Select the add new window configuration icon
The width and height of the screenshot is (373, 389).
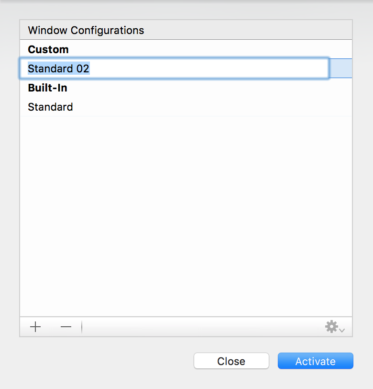(34, 327)
